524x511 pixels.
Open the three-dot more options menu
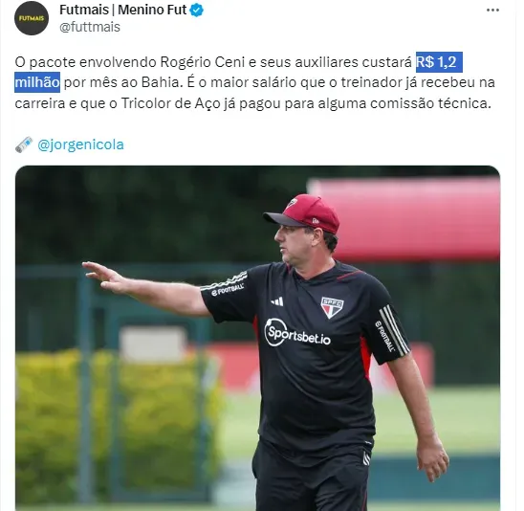click(x=492, y=10)
